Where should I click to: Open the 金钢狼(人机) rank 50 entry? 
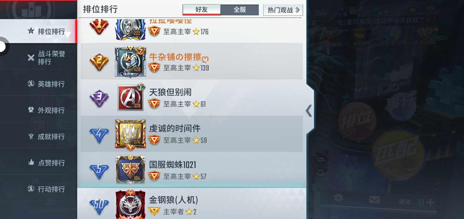pyautogui.click(x=192, y=203)
